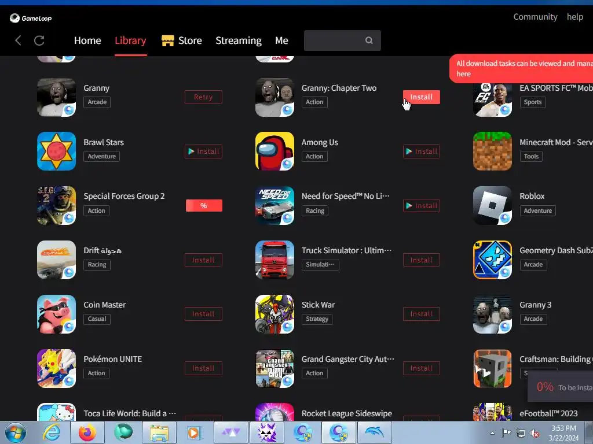
Task: Click the Sports tag under EA SPORTS FC
Action: coord(533,102)
